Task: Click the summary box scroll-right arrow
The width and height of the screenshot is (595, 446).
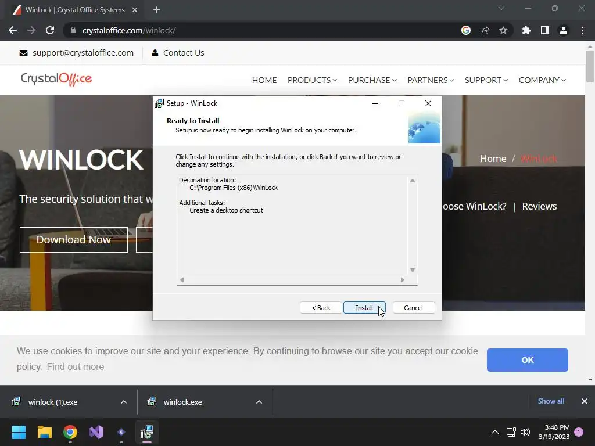Action: (x=403, y=280)
